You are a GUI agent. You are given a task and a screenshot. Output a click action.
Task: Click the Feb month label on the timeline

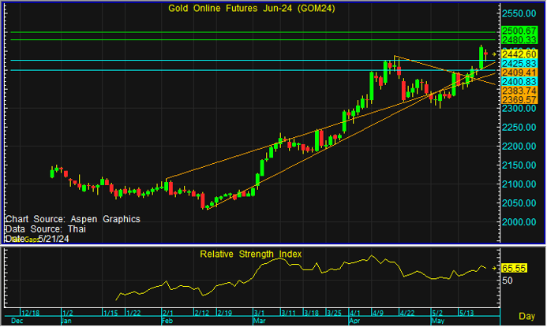(x=167, y=321)
